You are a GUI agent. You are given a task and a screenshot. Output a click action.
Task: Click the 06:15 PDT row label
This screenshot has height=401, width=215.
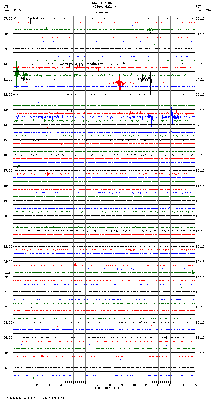tap(200, 110)
